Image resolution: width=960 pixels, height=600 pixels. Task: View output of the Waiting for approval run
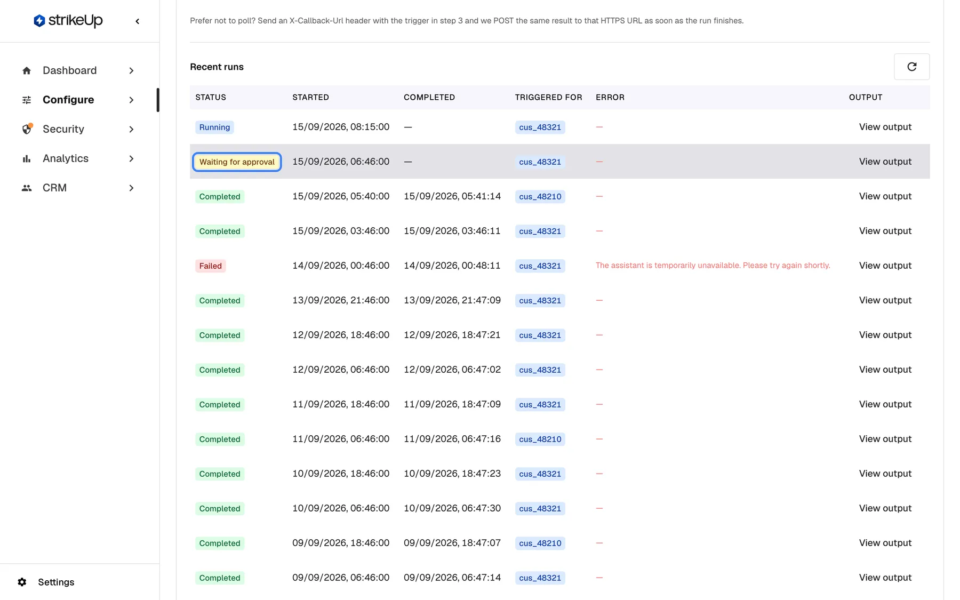(885, 162)
